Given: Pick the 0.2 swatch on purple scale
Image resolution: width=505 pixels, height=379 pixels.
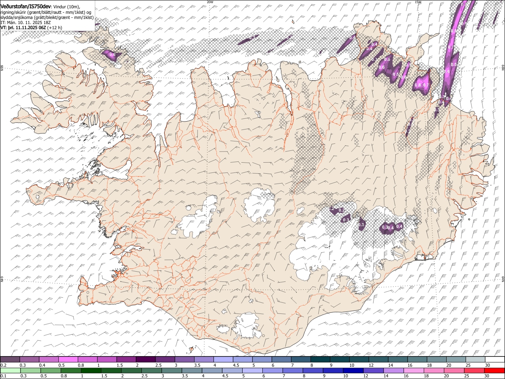Looking at the screenshot, I should coord(10,359).
